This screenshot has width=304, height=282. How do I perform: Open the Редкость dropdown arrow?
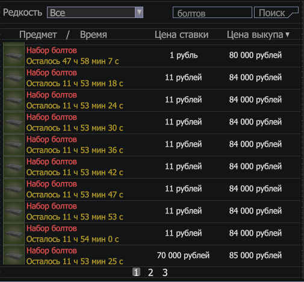pos(139,13)
